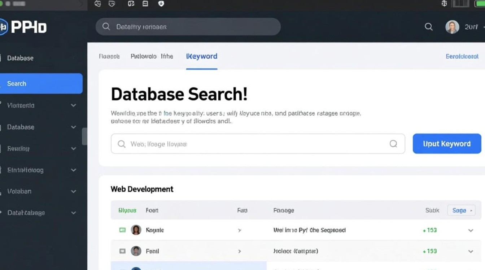Viewport: 485px width, 270px height.
Task: Click the search icon beside the profile avatar
Action: [429, 27]
